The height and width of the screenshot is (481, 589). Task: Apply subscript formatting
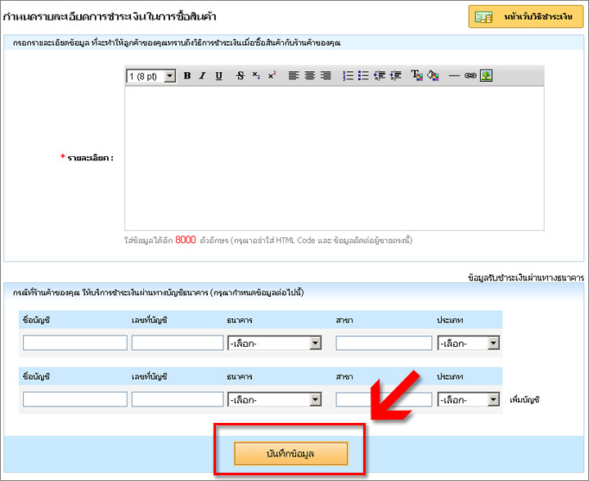[x=256, y=76]
